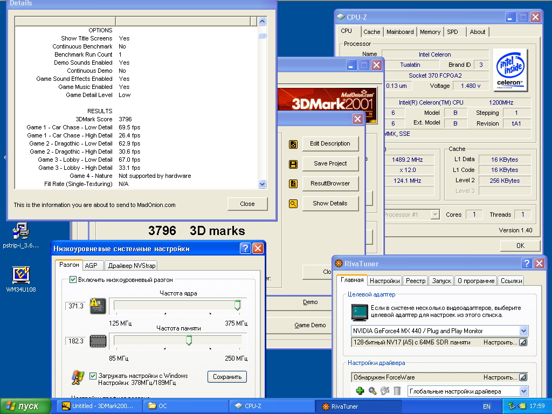Click the help icon in overclocking dialog
Screen dimensions: 552x414
click(x=245, y=248)
